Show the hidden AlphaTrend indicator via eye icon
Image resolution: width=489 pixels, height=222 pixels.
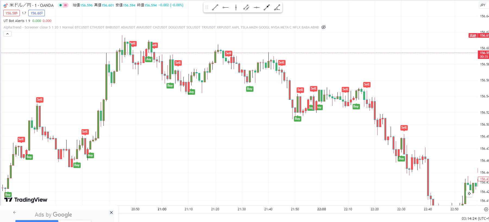click(324, 27)
